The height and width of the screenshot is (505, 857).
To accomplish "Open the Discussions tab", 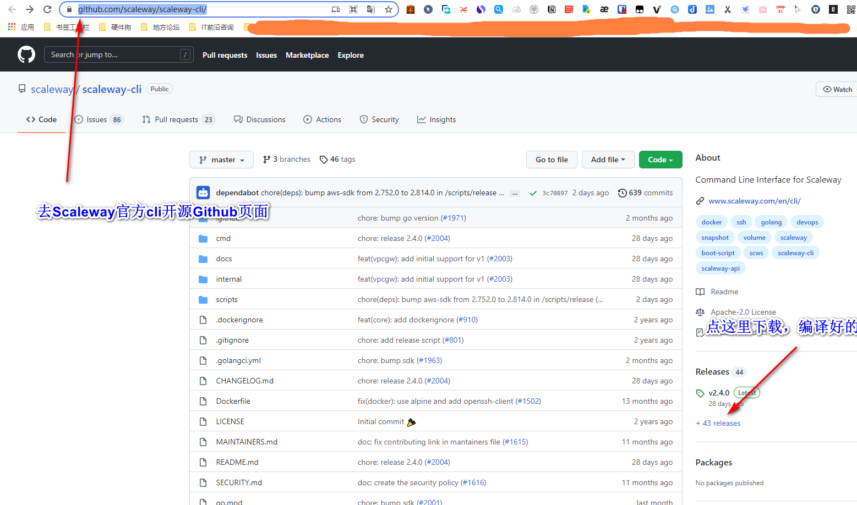I will [x=260, y=119].
